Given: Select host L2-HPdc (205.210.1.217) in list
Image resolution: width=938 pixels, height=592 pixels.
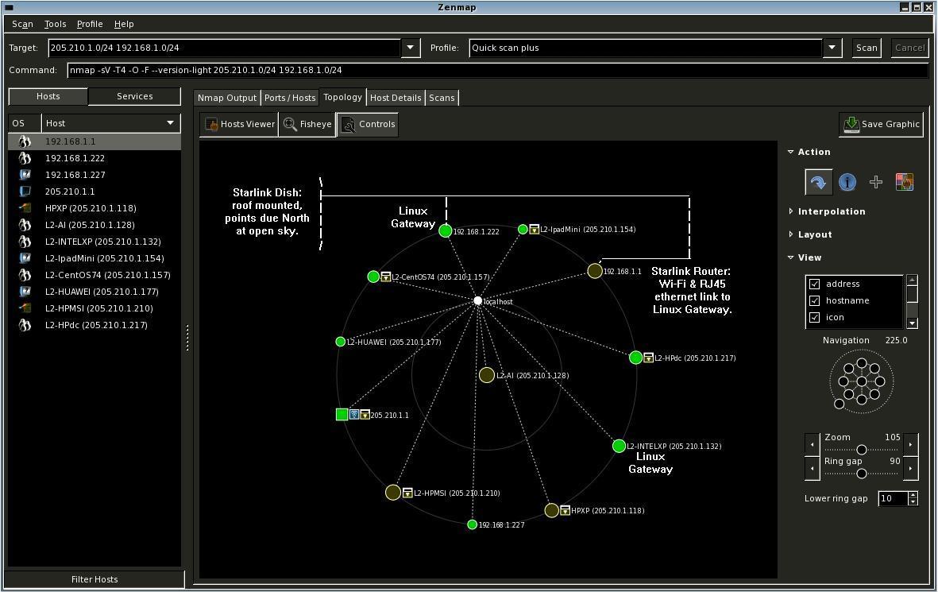Looking at the screenshot, I should 95,325.
